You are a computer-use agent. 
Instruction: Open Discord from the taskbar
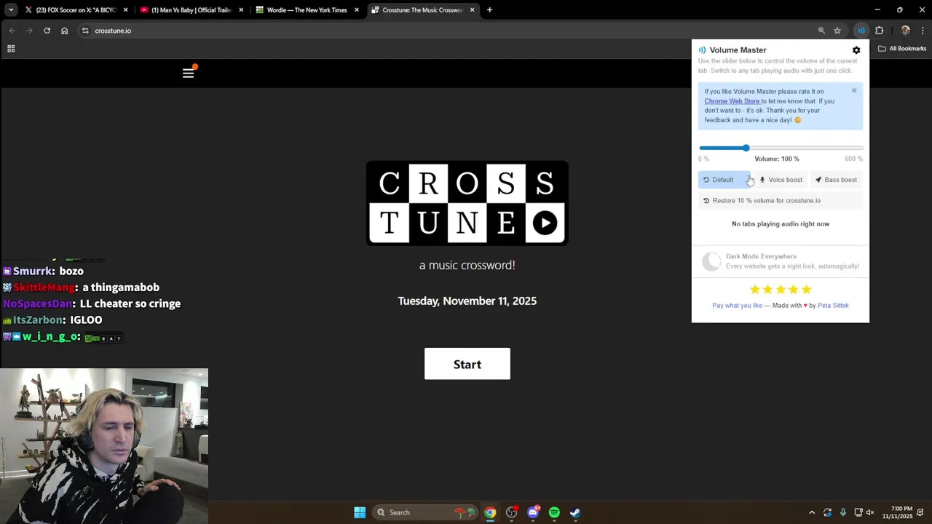[x=533, y=512]
